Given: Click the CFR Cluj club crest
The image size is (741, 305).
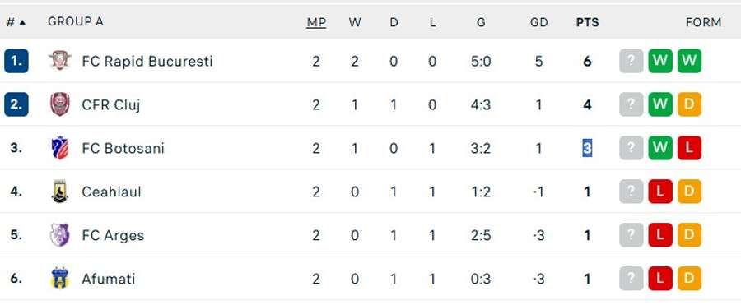Looking at the screenshot, I should click(60, 104).
